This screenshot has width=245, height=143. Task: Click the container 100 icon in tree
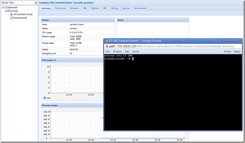[x=12, y=14]
